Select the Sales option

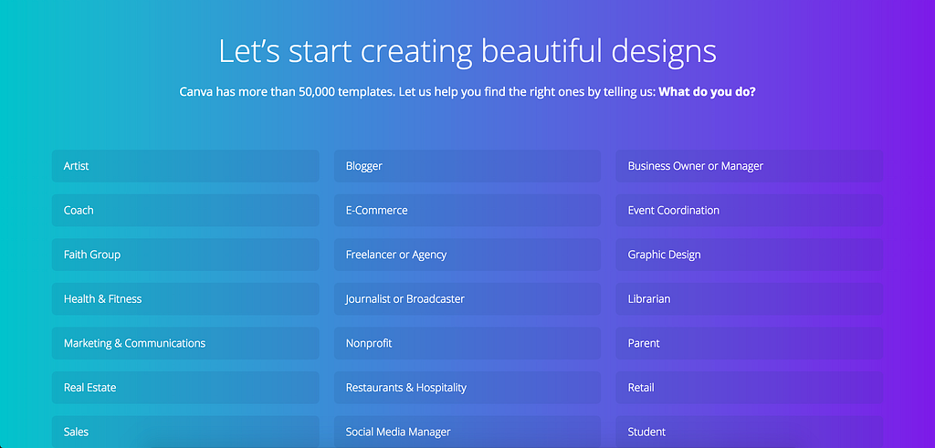(x=185, y=432)
